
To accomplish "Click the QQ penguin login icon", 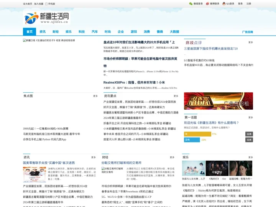I will click(x=224, y=3).
